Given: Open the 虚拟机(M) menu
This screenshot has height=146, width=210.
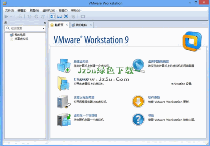Looking at the screenshot, I should click(x=49, y=10).
